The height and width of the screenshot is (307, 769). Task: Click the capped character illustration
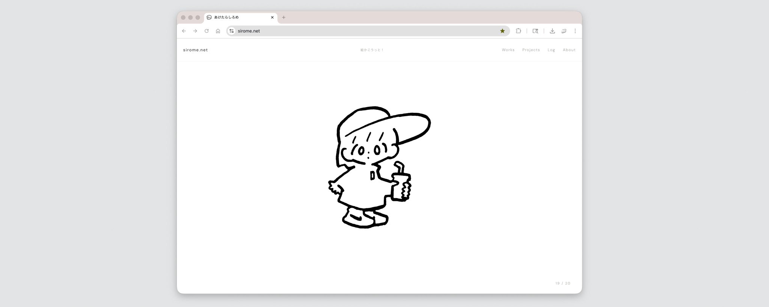(x=379, y=167)
